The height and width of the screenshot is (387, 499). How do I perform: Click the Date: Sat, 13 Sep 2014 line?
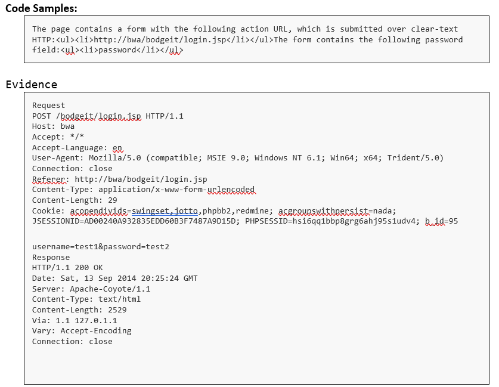click(x=114, y=278)
